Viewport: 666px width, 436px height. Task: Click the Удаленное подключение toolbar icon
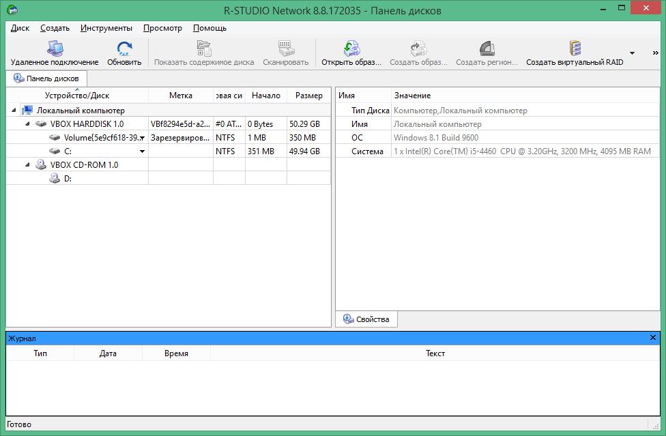click(x=55, y=48)
